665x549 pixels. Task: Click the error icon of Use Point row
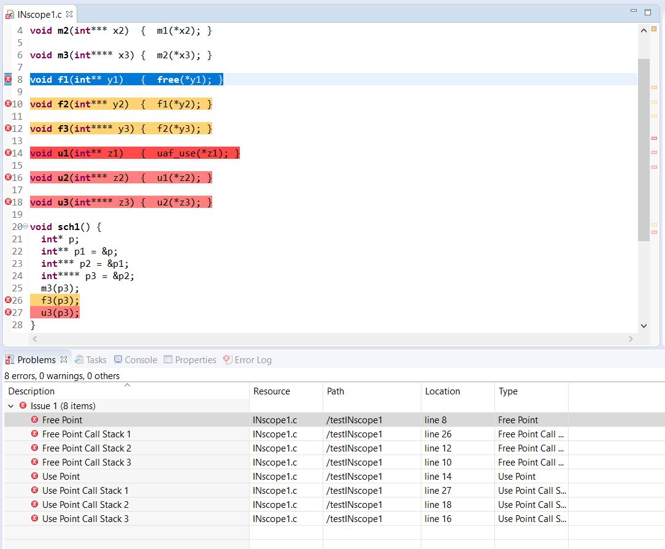[x=35, y=476]
